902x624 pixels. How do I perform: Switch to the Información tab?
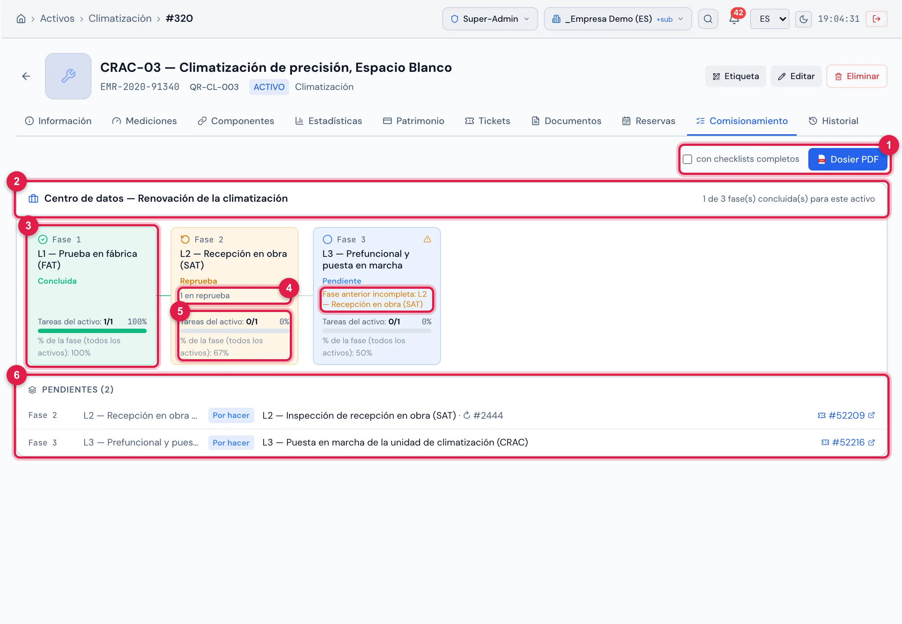(x=58, y=121)
